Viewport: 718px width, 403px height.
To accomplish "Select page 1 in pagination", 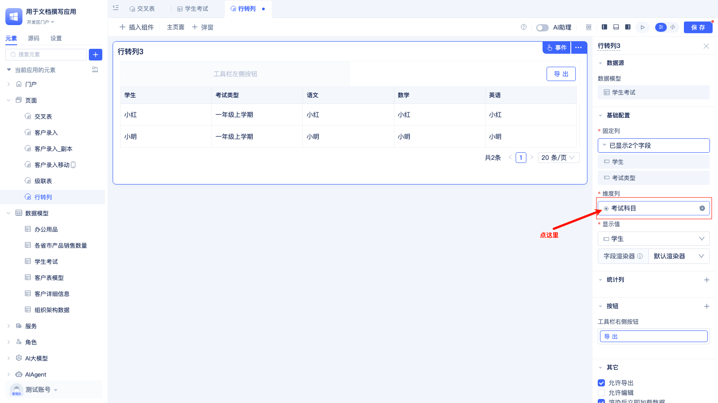I will 521,158.
